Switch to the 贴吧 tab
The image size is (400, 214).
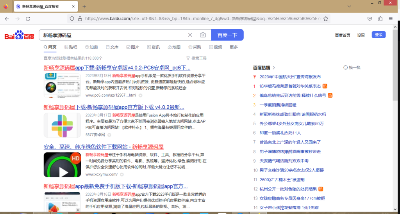tap(71, 47)
